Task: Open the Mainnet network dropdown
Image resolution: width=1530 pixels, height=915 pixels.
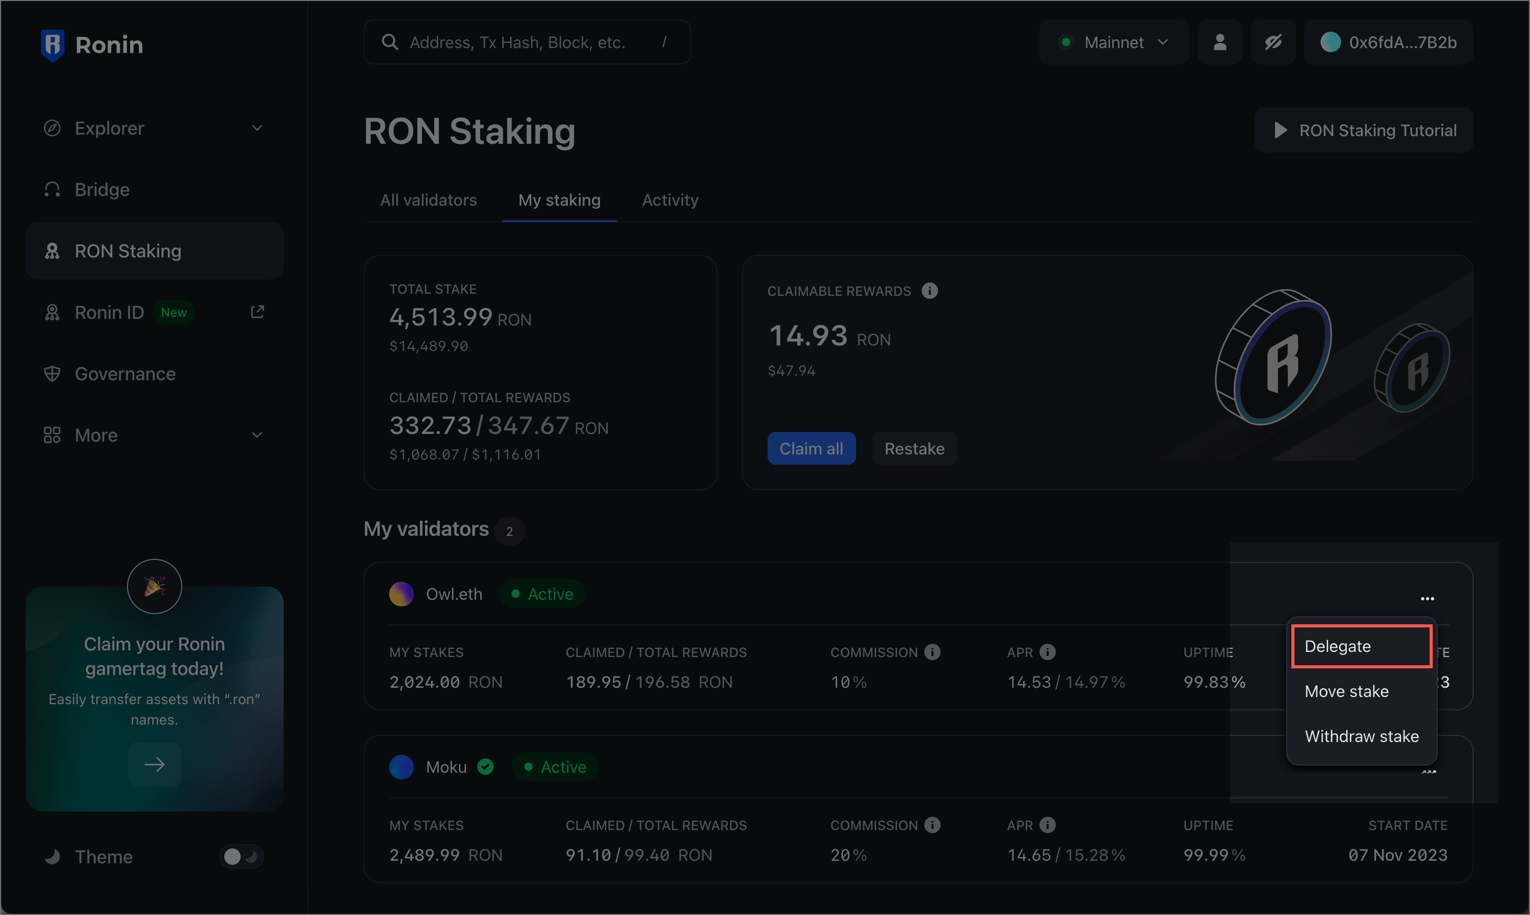Action: pos(1114,42)
